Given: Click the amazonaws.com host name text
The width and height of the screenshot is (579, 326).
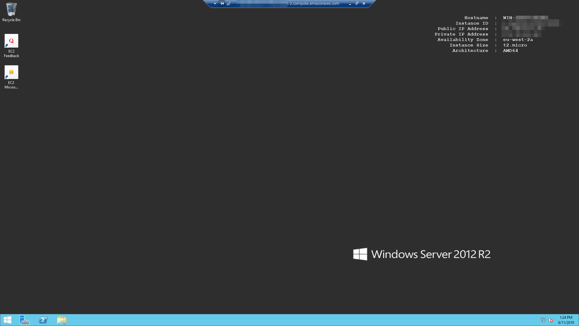Looking at the screenshot, I should (x=314, y=3).
